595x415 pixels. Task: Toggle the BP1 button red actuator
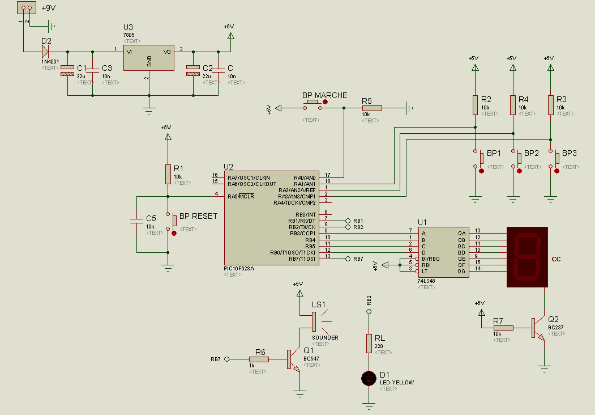[482, 171]
